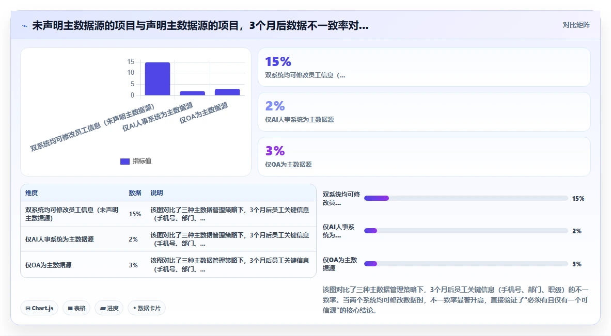Click the 表格 tag chip
Image resolution: width=611 pixels, height=336 pixels.
(x=76, y=308)
